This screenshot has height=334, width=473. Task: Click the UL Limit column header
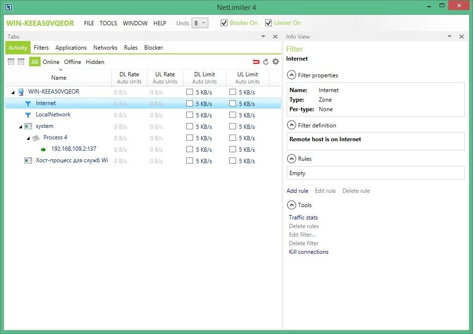[x=247, y=78]
